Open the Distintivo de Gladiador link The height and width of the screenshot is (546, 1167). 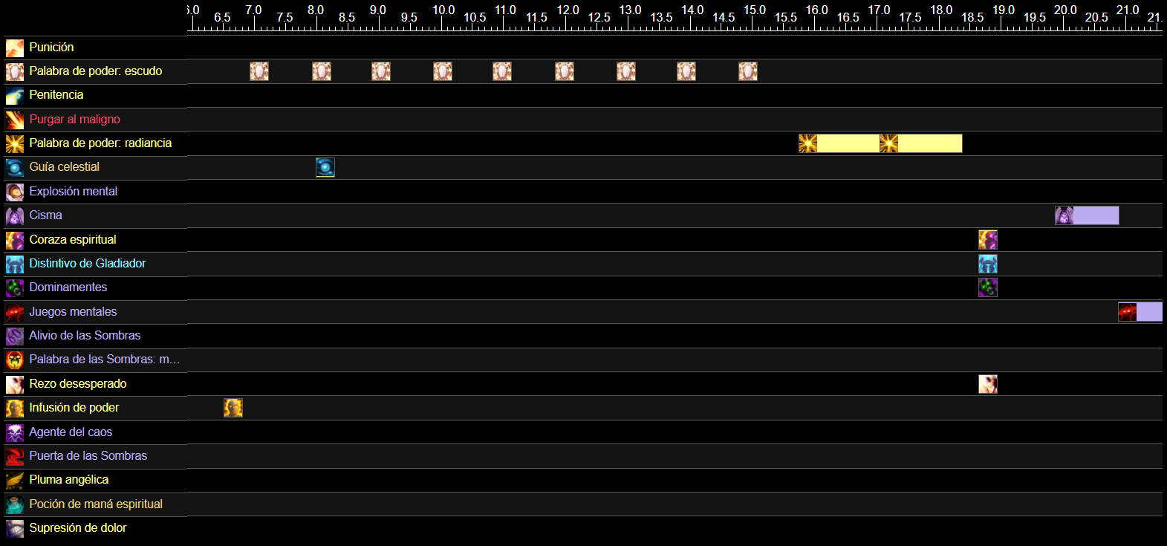click(87, 263)
